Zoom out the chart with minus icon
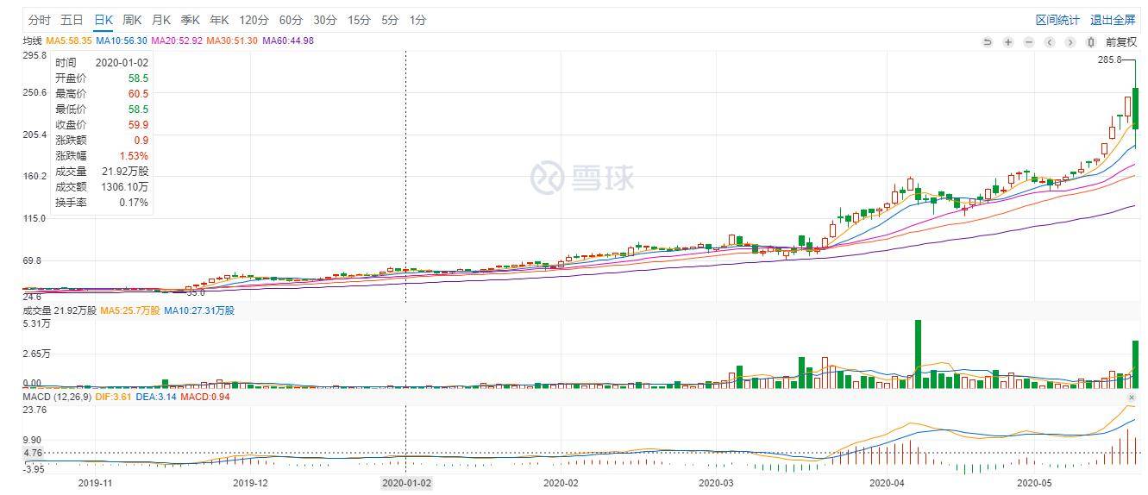The image size is (1148, 495). (1029, 41)
